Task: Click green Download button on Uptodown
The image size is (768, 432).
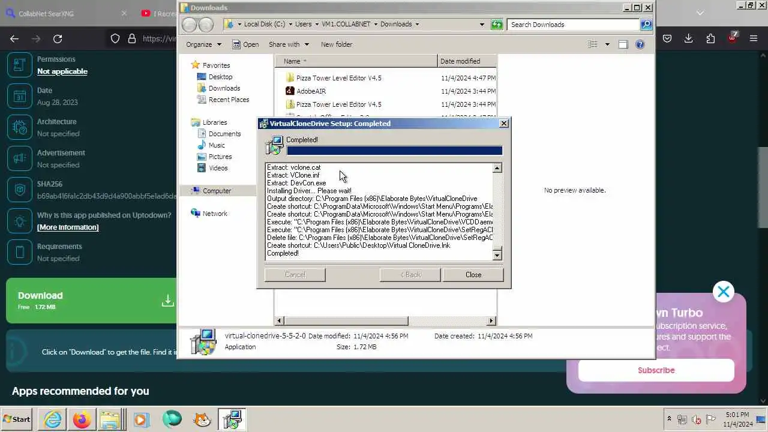Action: (x=91, y=301)
